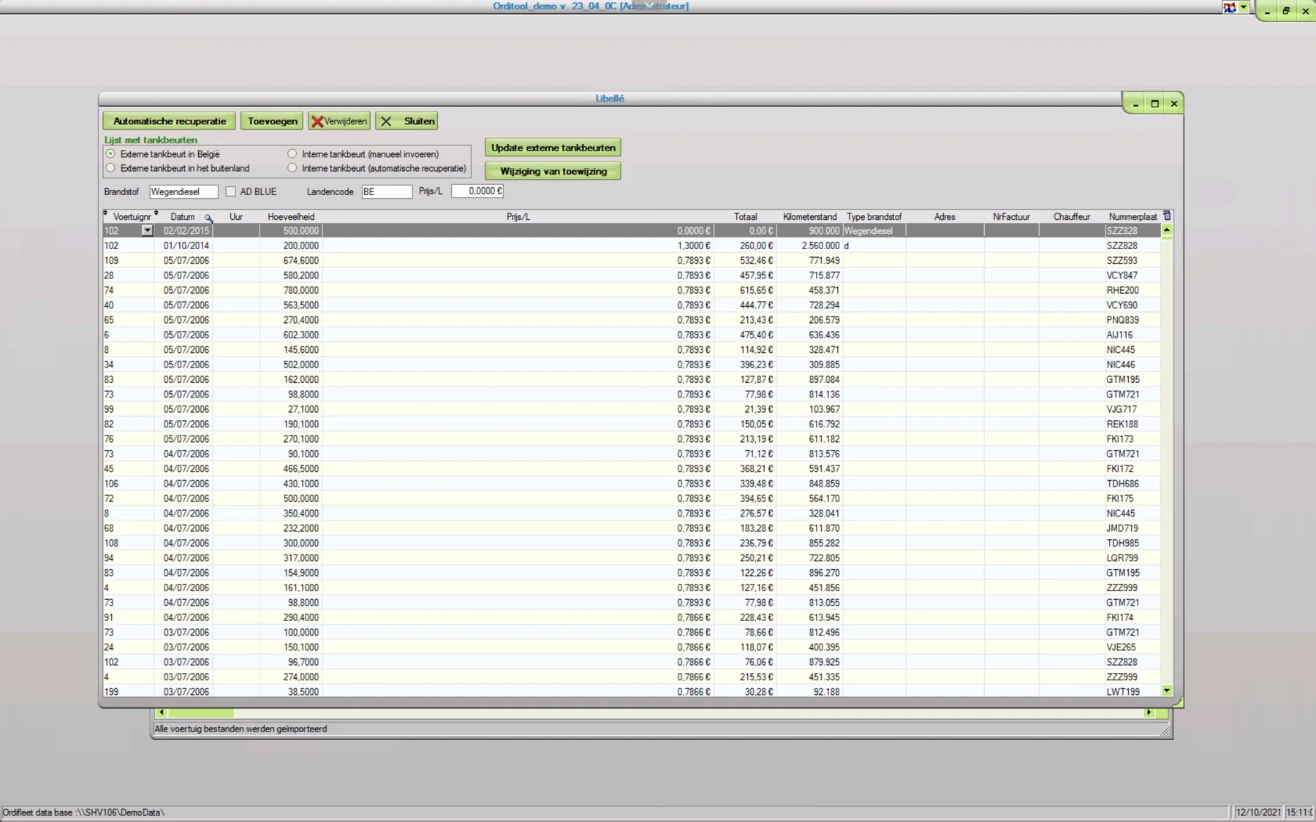Click Automatische recuperatie button

pyautogui.click(x=170, y=121)
